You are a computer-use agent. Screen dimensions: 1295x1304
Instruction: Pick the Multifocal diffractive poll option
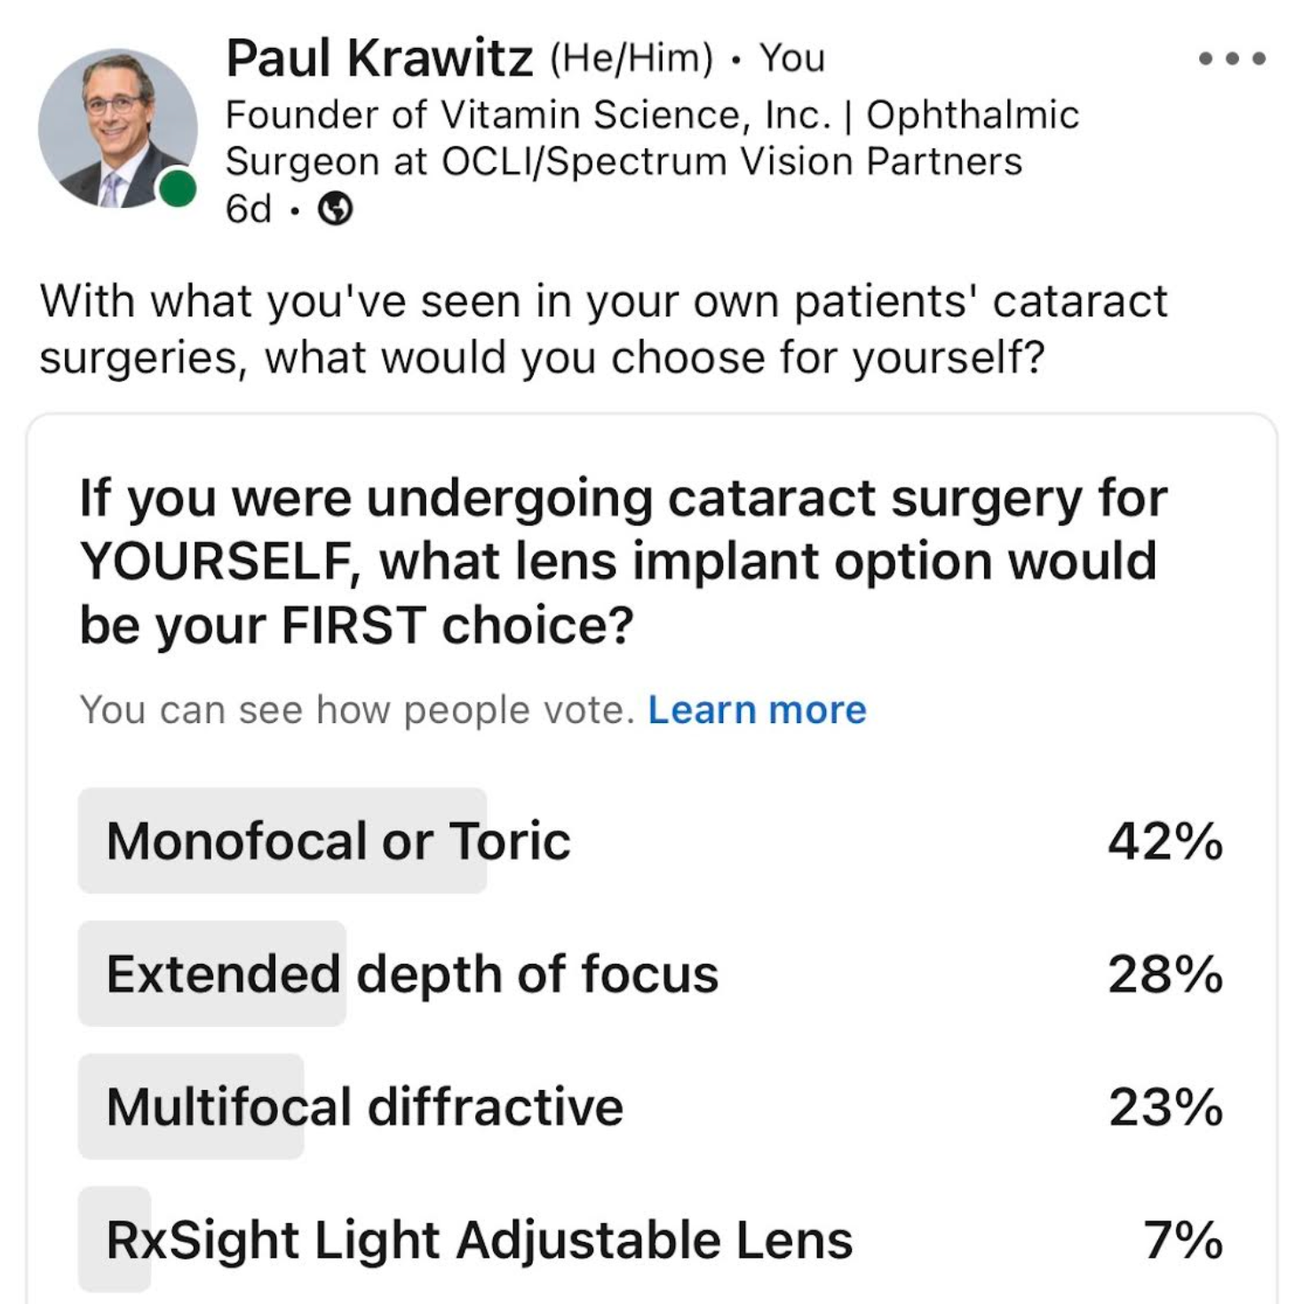[364, 1107]
